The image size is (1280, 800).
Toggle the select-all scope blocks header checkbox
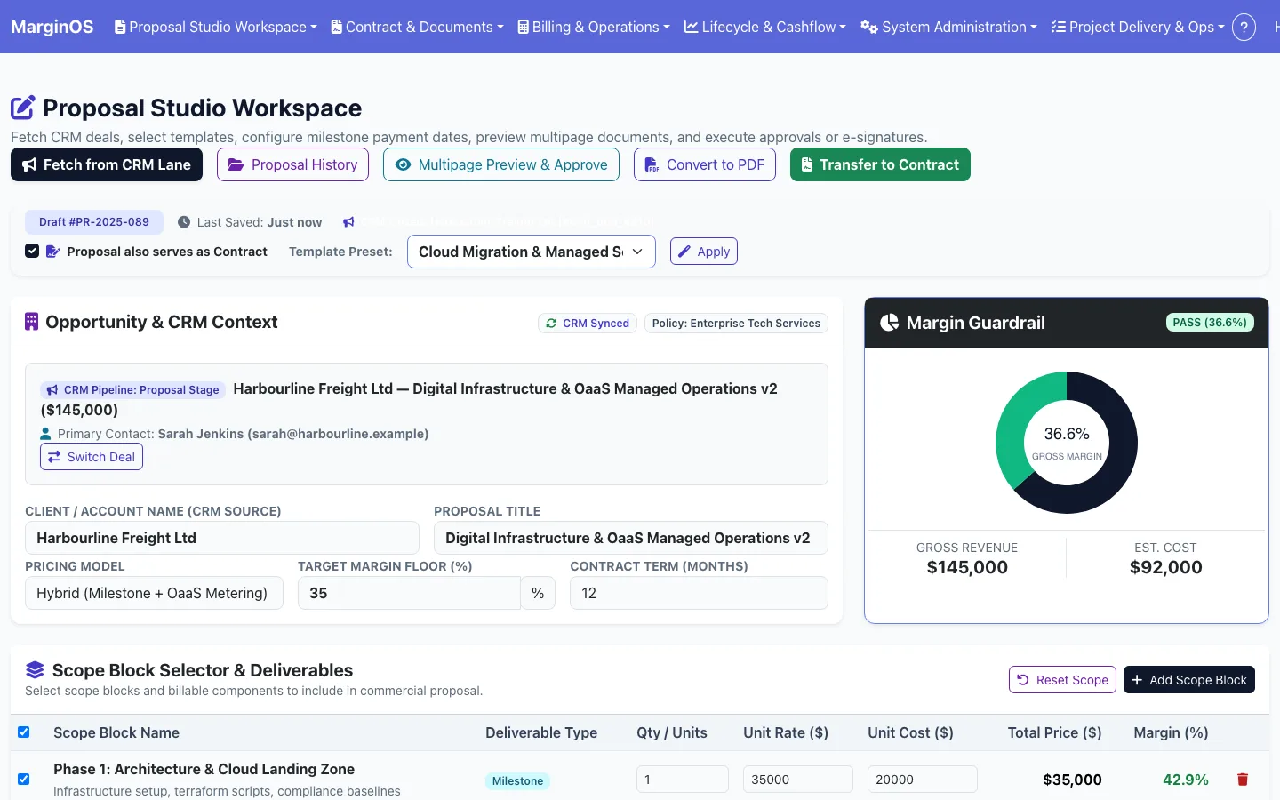[24, 732]
